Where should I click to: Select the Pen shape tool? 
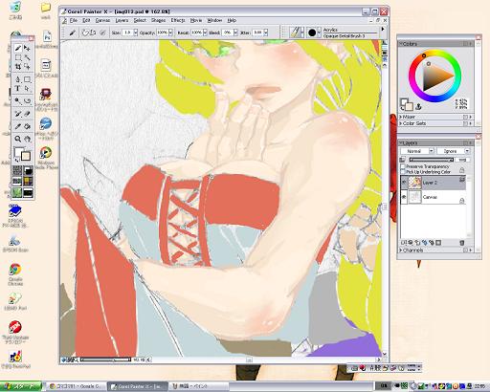[x=18, y=79]
